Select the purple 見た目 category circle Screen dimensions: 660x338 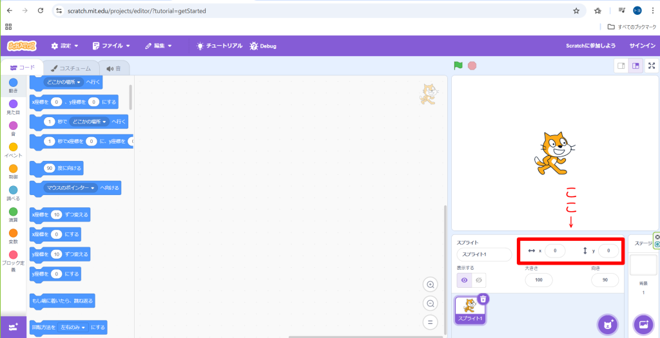tap(14, 104)
